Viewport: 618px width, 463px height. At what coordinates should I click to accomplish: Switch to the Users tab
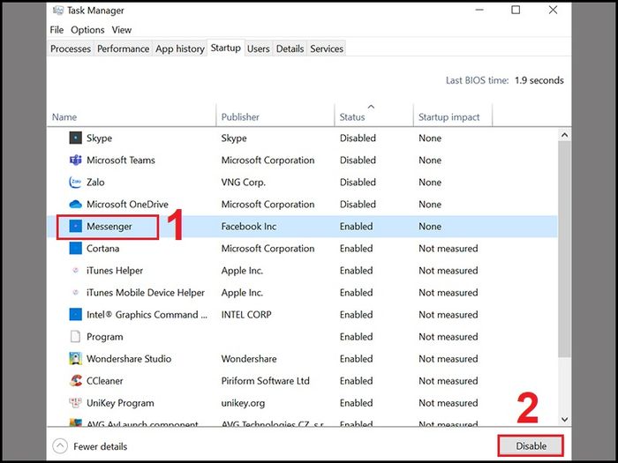[258, 49]
